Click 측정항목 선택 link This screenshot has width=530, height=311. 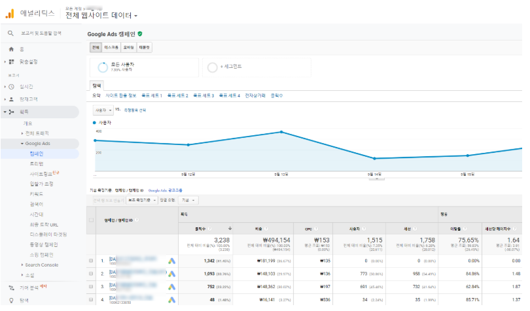pyautogui.click(x=135, y=110)
